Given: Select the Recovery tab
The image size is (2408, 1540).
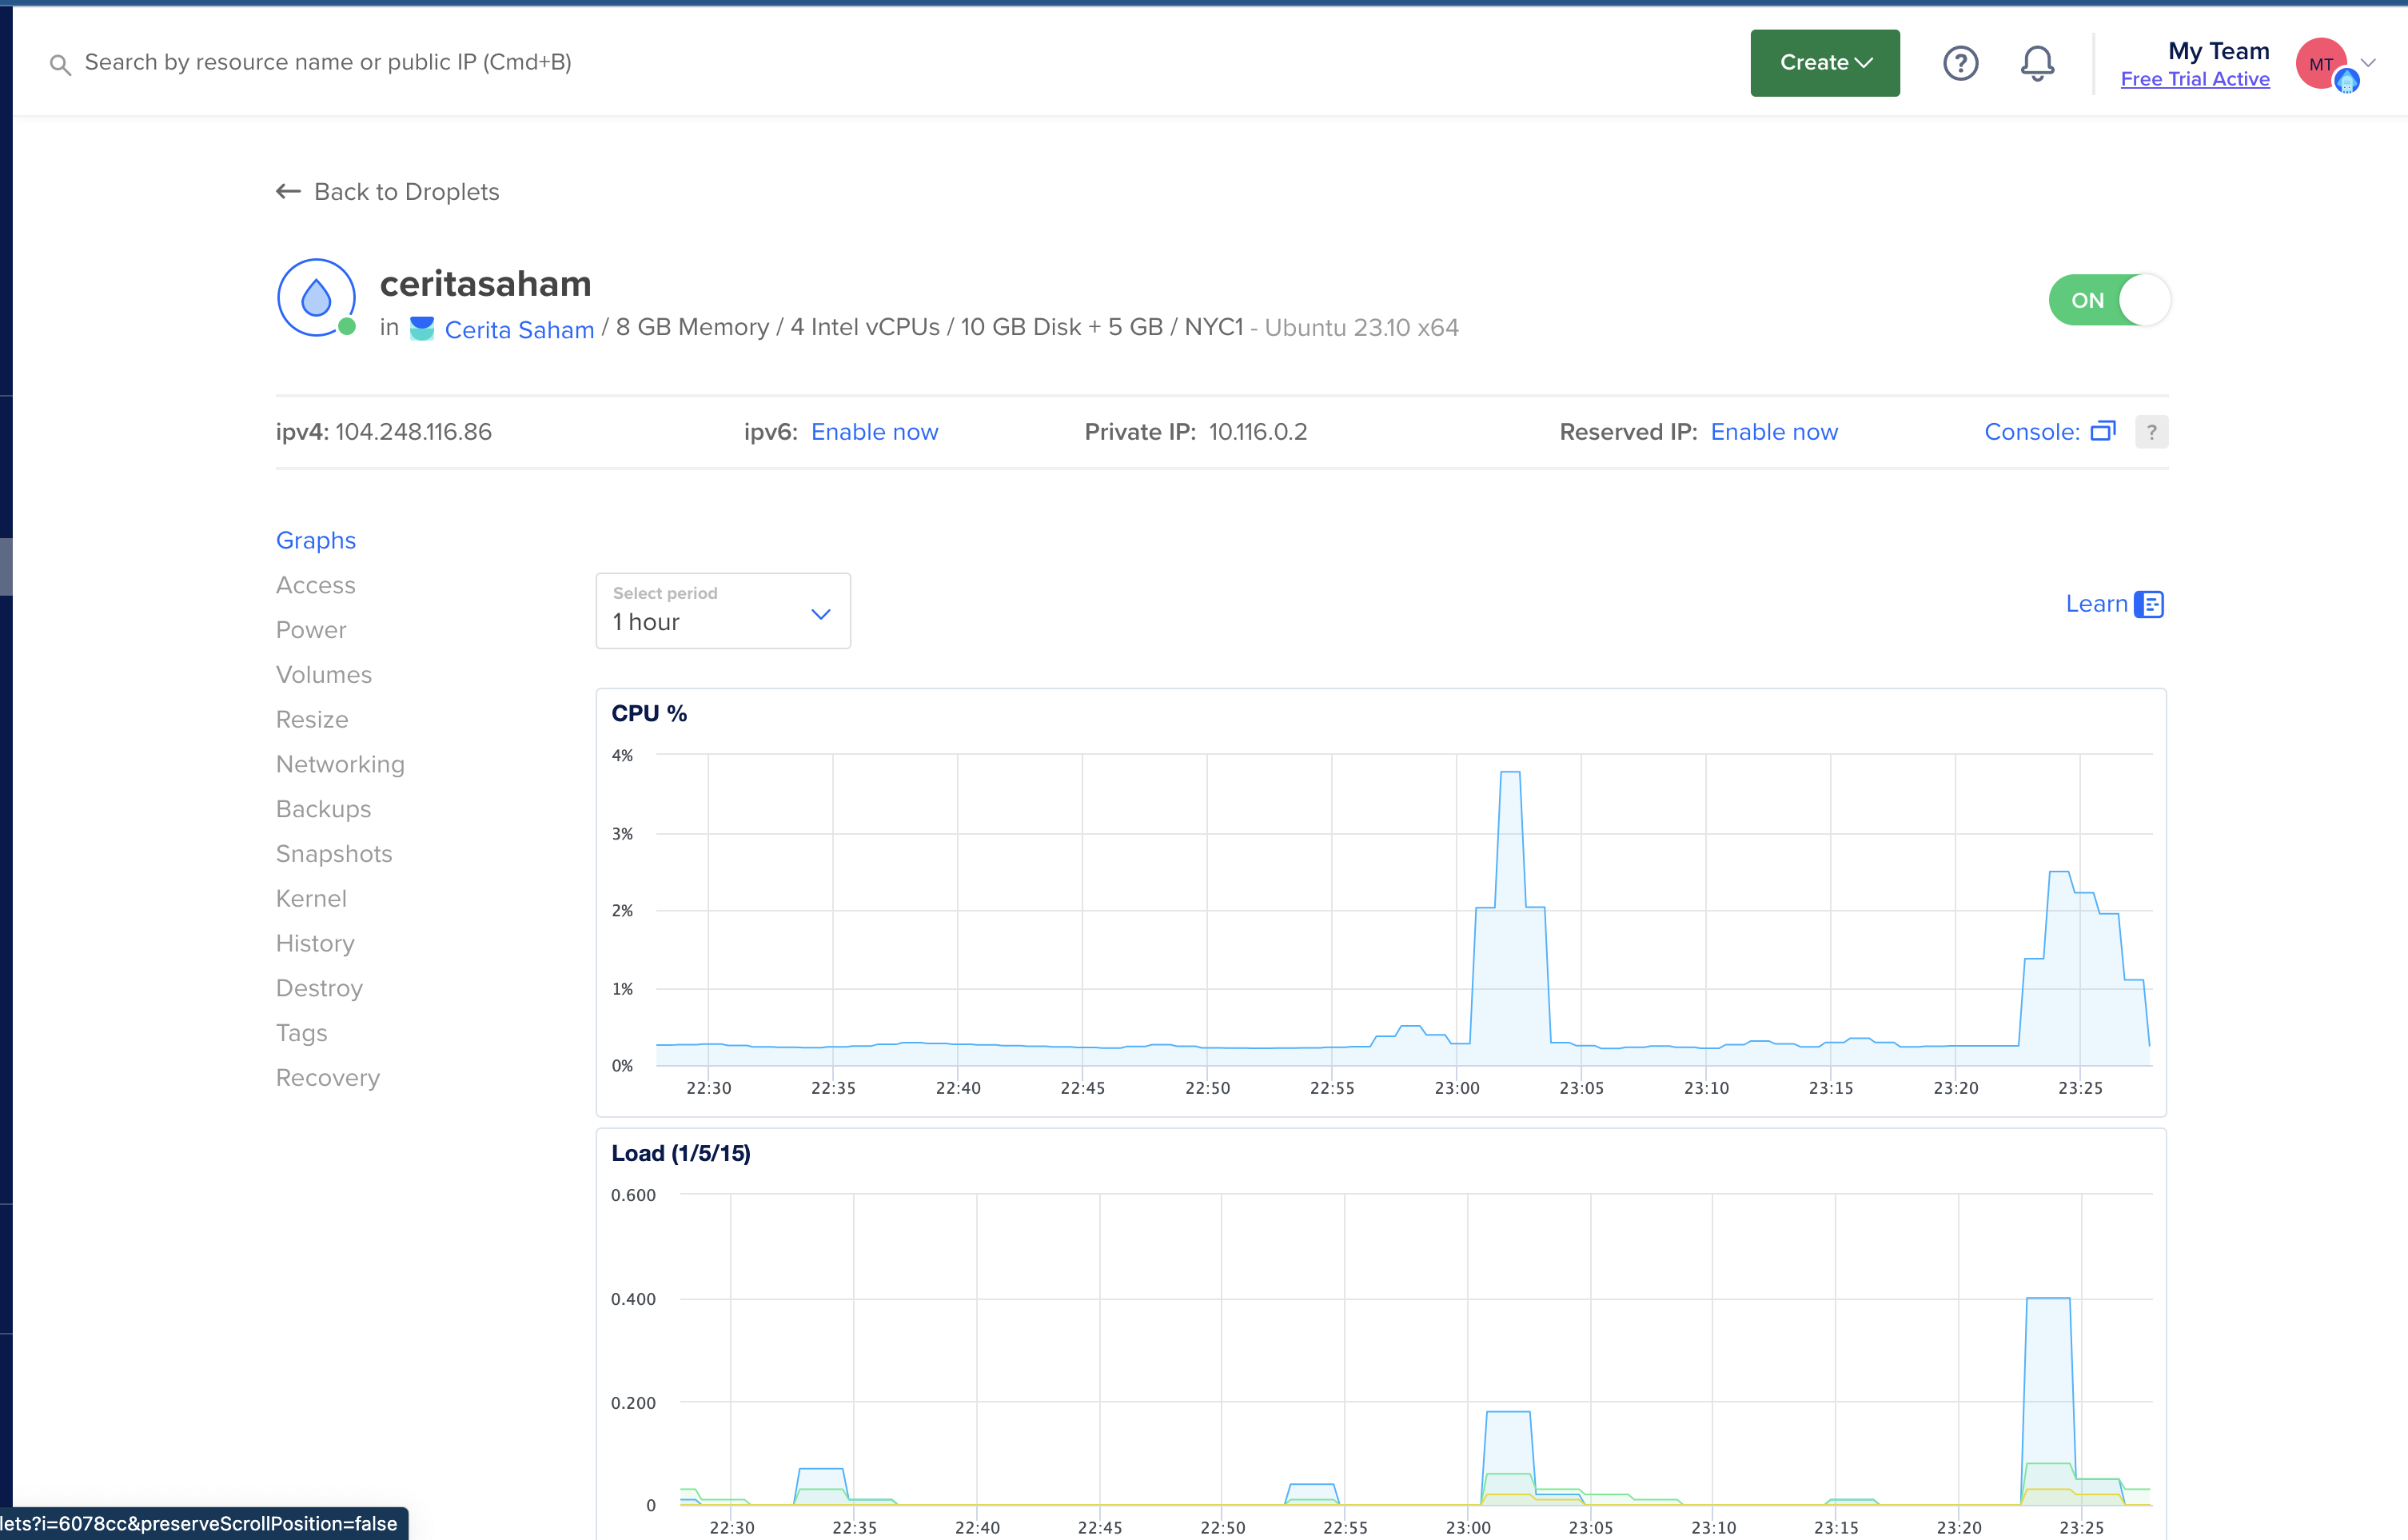Looking at the screenshot, I should point(328,1078).
